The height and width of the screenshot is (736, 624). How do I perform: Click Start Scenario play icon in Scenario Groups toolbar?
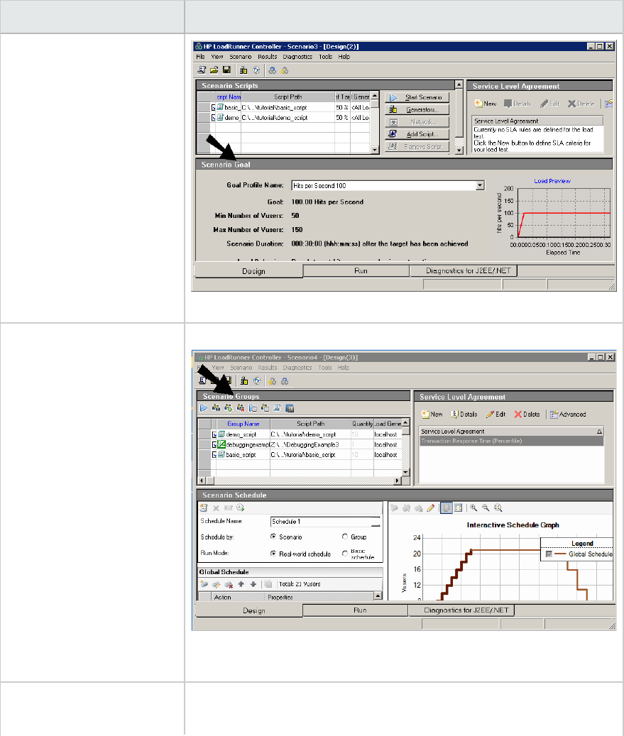[204, 408]
